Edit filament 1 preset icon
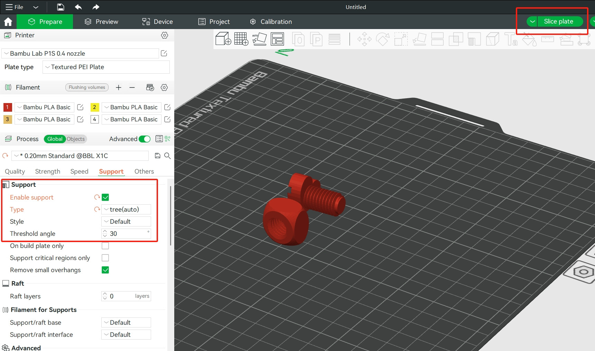 tap(80, 107)
